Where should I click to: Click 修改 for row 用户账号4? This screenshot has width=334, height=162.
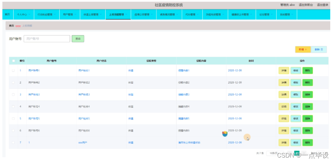point(296,107)
